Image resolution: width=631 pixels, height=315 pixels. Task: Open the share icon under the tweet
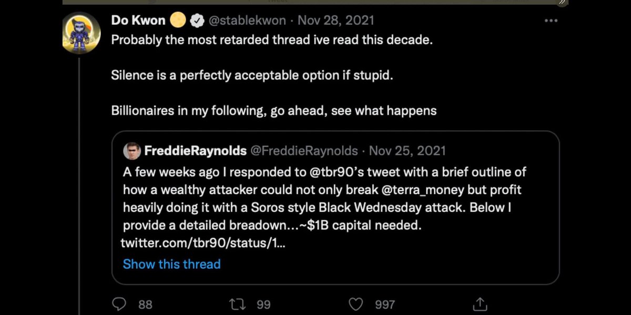tap(480, 304)
